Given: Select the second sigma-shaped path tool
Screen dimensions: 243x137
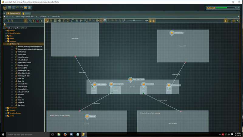Looking at the screenshot, I should (x=68, y=21).
